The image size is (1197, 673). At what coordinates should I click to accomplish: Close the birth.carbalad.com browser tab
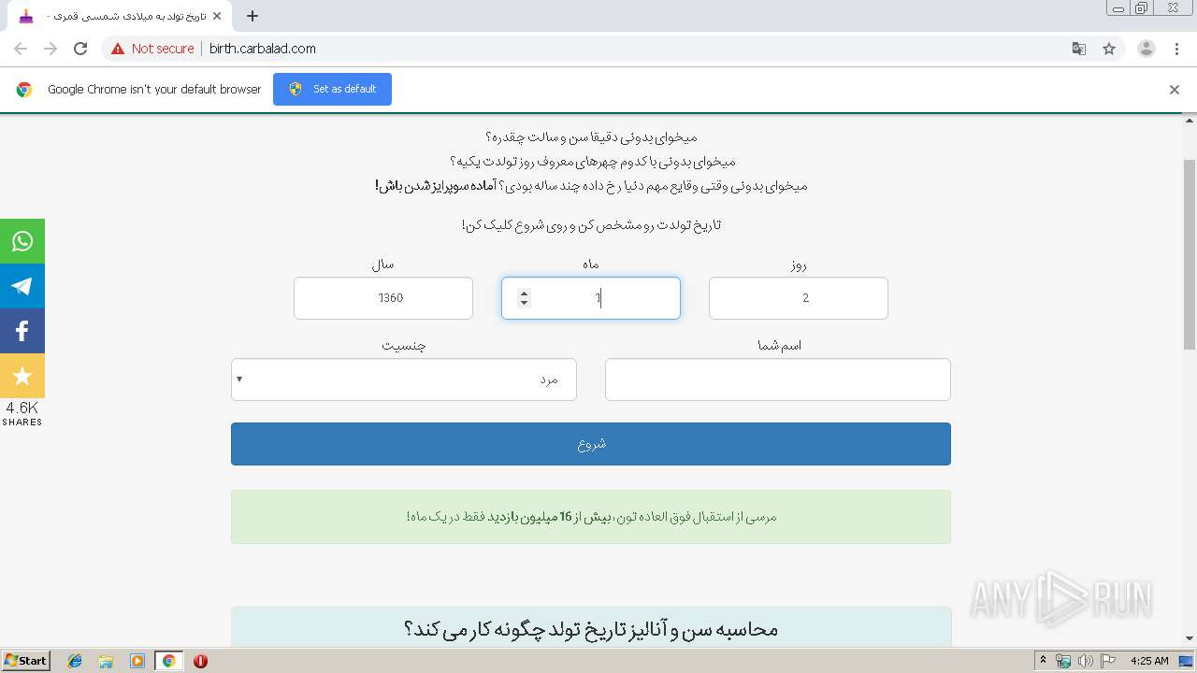217,16
